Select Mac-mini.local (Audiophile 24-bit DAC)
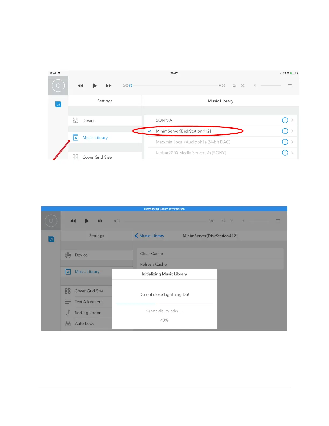This screenshot has height=426, width=329. coord(221,142)
